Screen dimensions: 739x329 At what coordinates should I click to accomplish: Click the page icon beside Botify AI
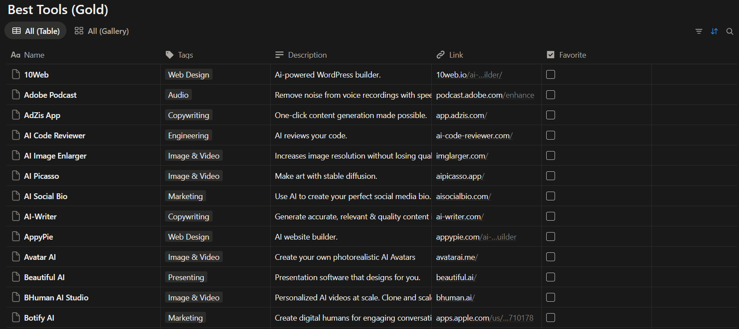[x=16, y=318]
